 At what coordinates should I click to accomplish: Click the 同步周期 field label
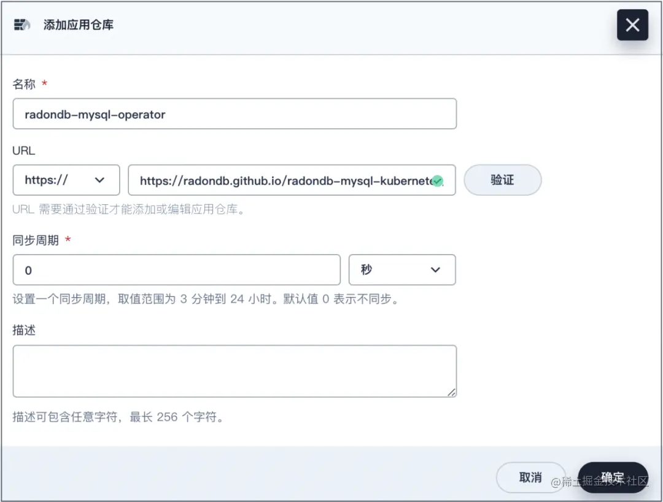click(36, 241)
